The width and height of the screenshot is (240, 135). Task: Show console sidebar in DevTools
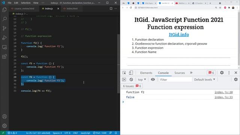pyautogui.click(x=124, y=79)
